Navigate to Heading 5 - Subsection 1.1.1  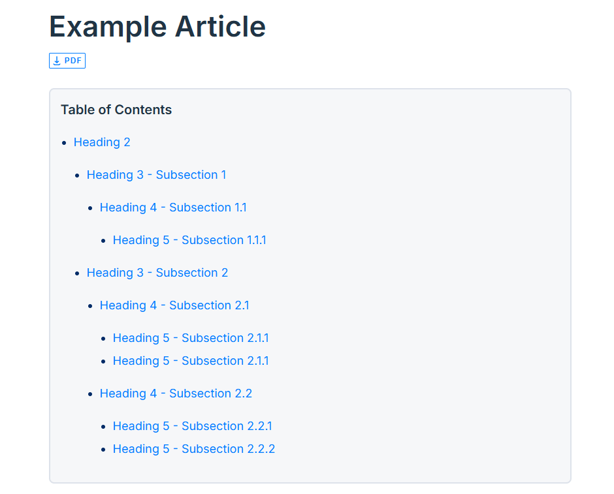click(x=189, y=240)
